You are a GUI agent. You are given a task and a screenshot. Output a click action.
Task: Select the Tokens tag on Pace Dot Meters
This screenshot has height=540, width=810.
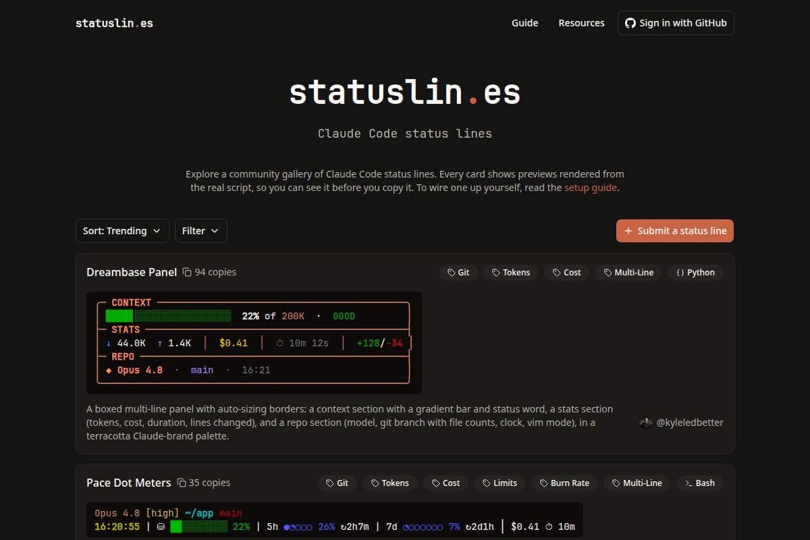click(x=390, y=483)
